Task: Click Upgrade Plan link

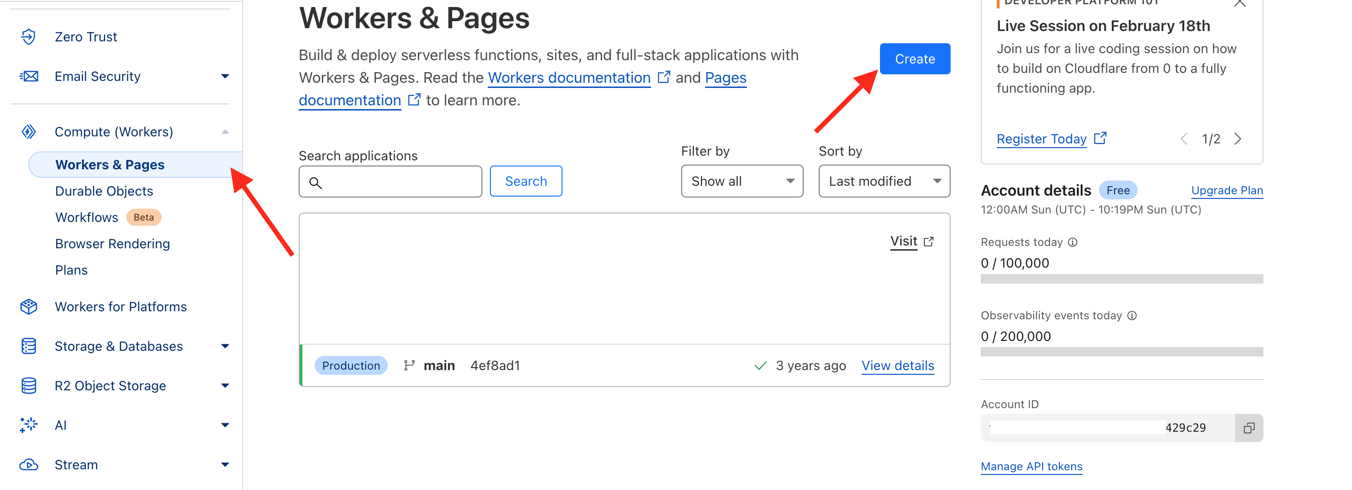Action: click(1227, 190)
